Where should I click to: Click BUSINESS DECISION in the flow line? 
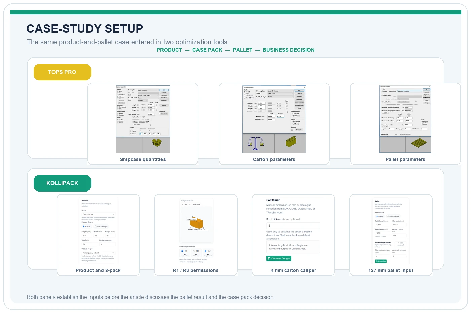(289, 50)
